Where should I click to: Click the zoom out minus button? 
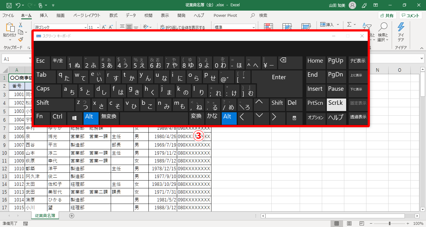371,224
